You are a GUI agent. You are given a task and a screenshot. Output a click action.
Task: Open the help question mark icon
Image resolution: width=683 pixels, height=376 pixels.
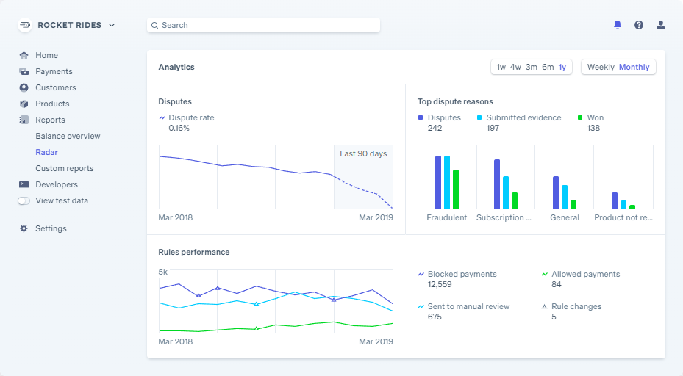[x=639, y=25]
